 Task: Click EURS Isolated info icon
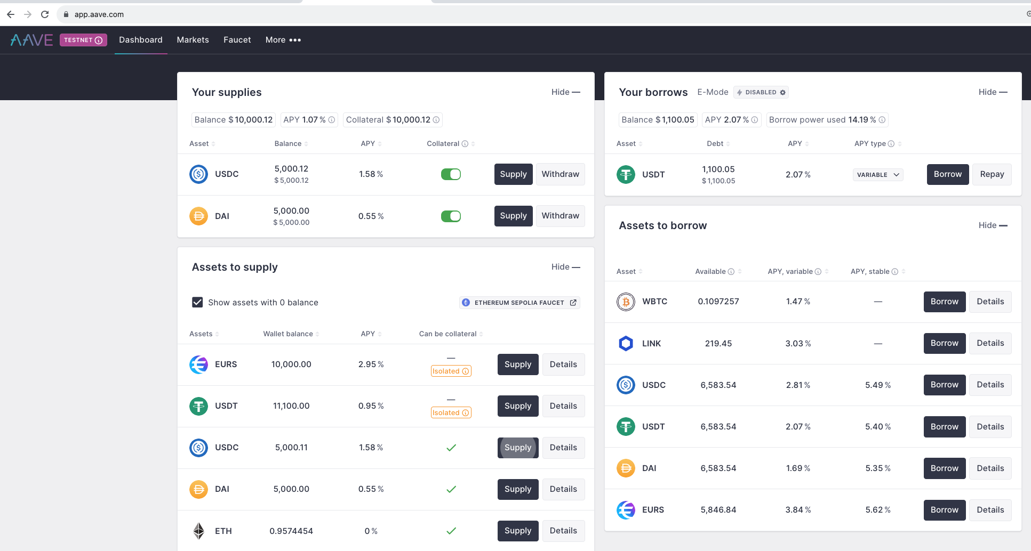466,371
